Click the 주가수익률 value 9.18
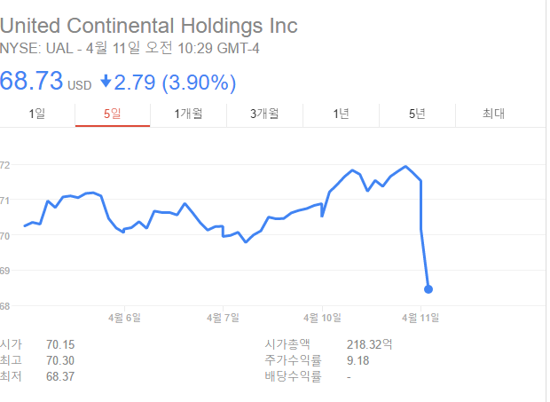This screenshot has width=550, height=402. pyautogui.click(x=358, y=360)
